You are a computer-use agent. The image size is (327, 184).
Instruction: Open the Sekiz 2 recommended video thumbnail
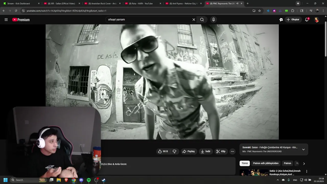click(254, 172)
